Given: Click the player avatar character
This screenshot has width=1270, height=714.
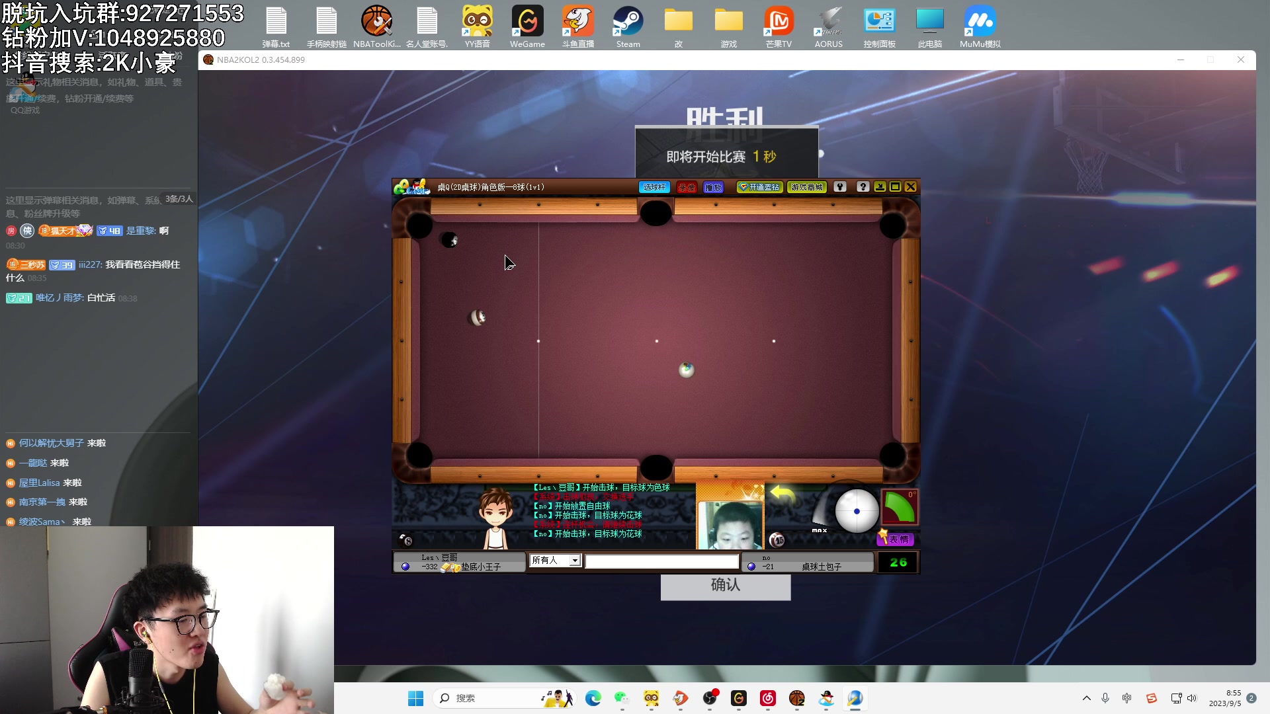Looking at the screenshot, I should tap(495, 519).
